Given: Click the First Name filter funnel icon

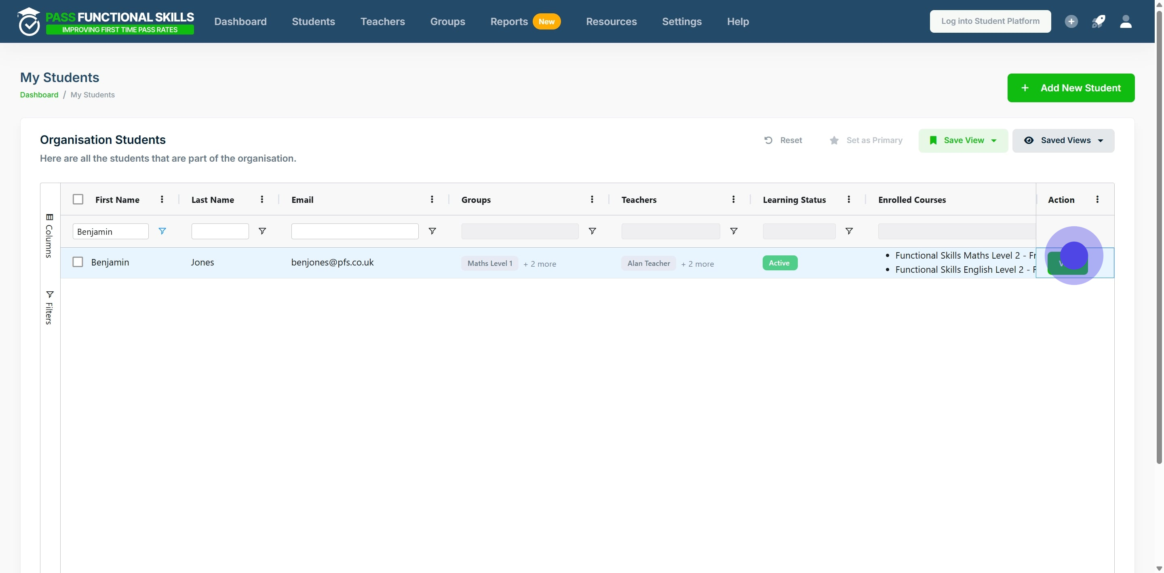Looking at the screenshot, I should (x=162, y=231).
